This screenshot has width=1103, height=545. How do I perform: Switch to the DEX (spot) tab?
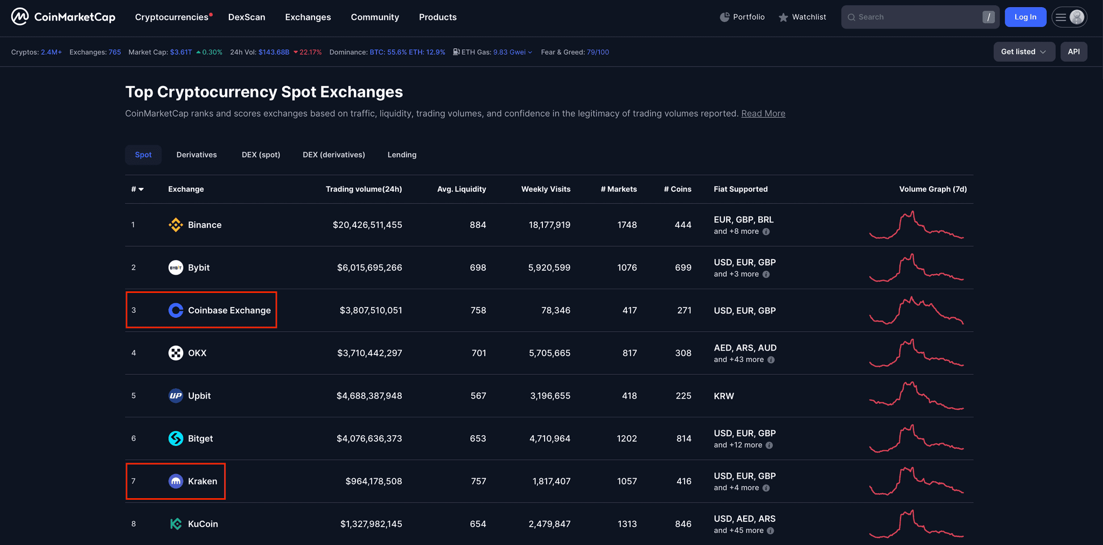click(261, 155)
